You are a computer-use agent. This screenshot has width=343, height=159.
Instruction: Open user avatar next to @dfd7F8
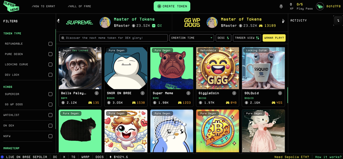pyautogui.click(x=320, y=6)
